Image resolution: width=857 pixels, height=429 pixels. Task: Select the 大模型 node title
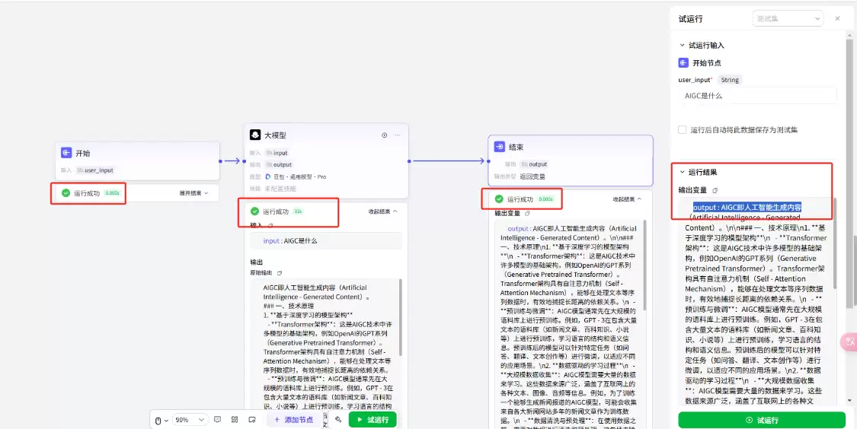276,135
